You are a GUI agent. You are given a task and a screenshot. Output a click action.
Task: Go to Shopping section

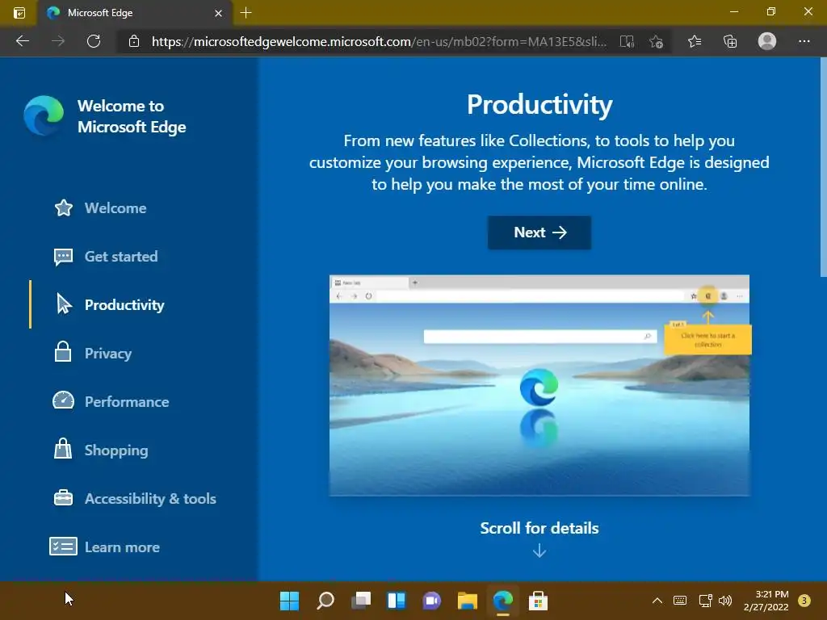(x=101, y=450)
